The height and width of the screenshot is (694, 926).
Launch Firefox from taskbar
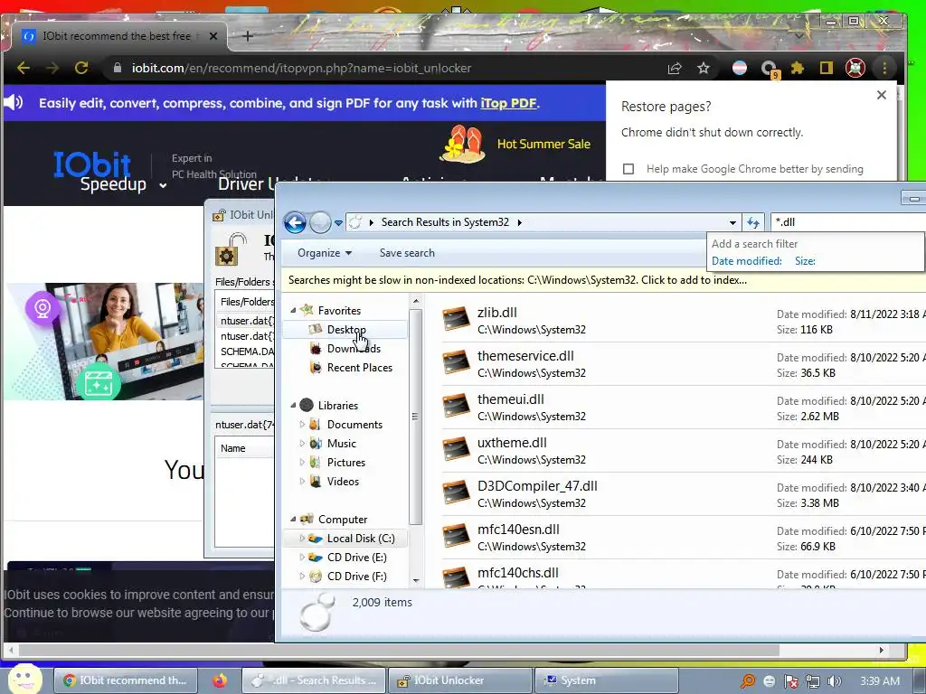pos(220,680)
